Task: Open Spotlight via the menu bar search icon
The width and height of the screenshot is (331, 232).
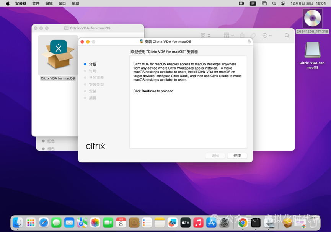Action: point(274,3)
